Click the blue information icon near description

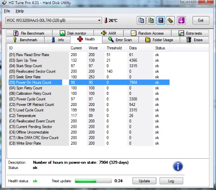tap(178, 166)
